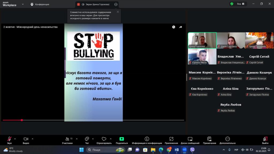Click the Отреагировать reactions heart icon

(x=104, y=139)
